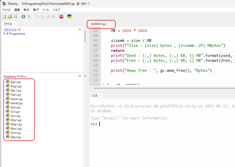The height and width of the screenshot is (167, 235).
Task: Open 編集 menu
Action: click(17, 10)
